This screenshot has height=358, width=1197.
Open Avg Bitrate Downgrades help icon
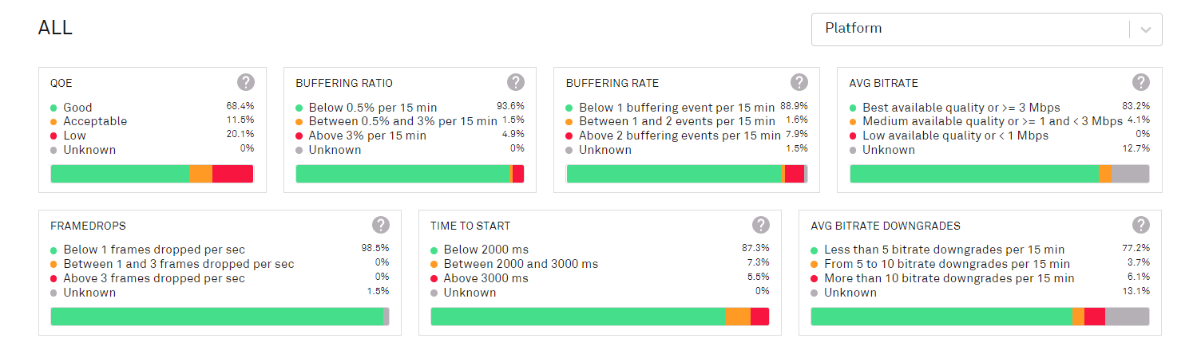tap(1141, 225)
